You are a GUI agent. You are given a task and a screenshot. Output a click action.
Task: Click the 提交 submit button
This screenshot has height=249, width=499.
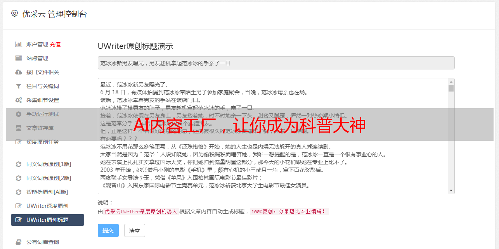[108, 230]
